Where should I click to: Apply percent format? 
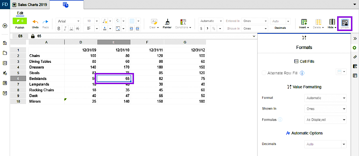[213, 28]
